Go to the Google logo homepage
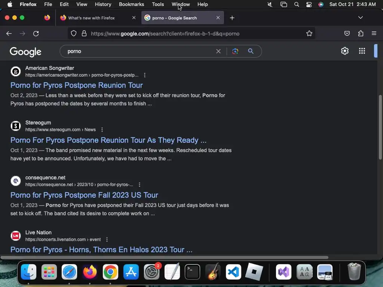383x287 pixels. click(x=25, y=52)
